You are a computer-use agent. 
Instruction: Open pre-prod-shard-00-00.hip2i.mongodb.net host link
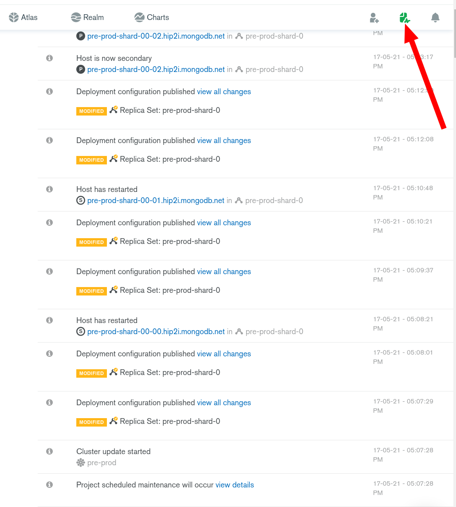pos(156,332)
